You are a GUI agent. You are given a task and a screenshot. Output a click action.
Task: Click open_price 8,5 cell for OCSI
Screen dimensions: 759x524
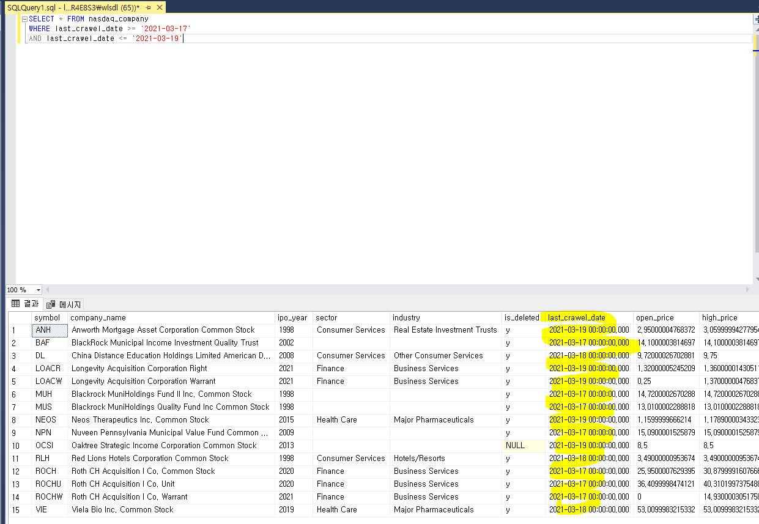666,446
